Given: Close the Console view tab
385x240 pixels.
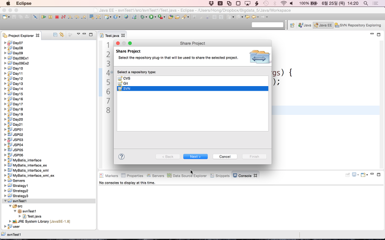Looking at the screenshot, I should (255, 176).
